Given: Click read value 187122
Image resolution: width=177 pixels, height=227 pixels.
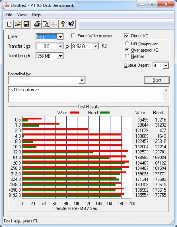Looking at the screenshot, I should 159,163.
